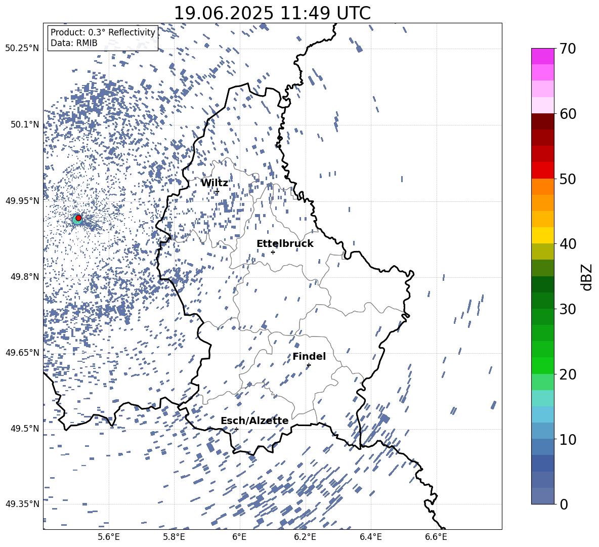Image resolution: width=599 pixels, height=547 pixels.
Task: Click the dark maroon colorbar segment
Action: 542,121
